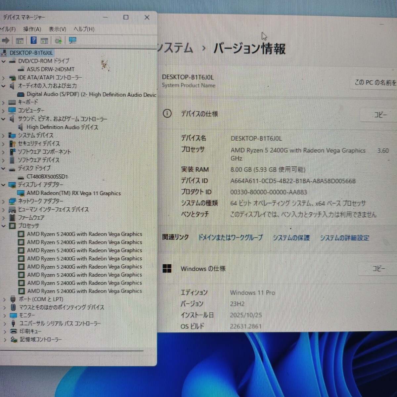397x397 pixels.
Task: Expand the ネットワーク アダプター node
Action: (x=3, y=201)
